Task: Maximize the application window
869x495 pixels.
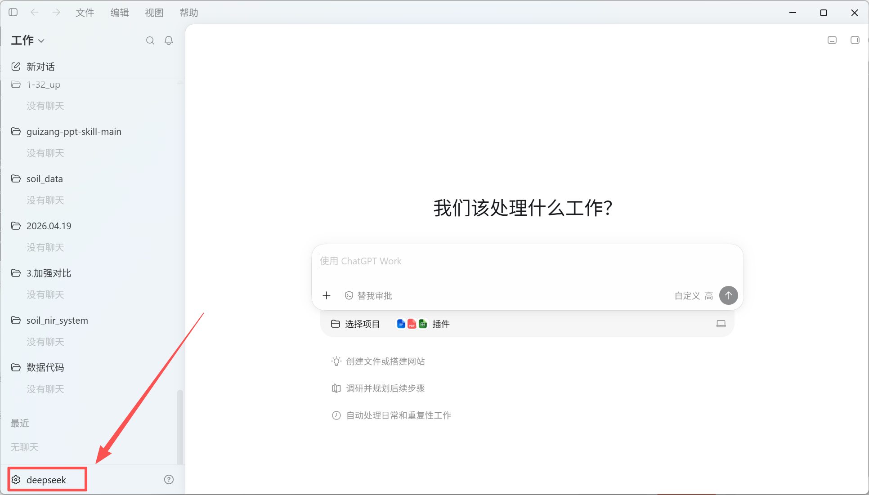Action: (x=824, y=13)
